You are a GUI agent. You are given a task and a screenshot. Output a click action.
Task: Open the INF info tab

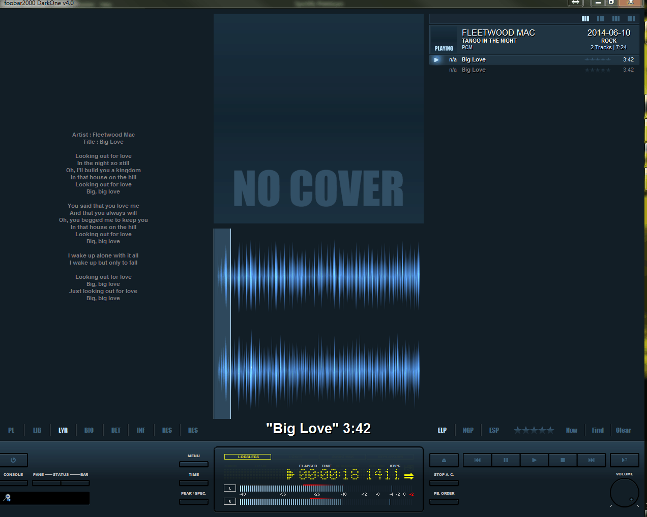141,430
